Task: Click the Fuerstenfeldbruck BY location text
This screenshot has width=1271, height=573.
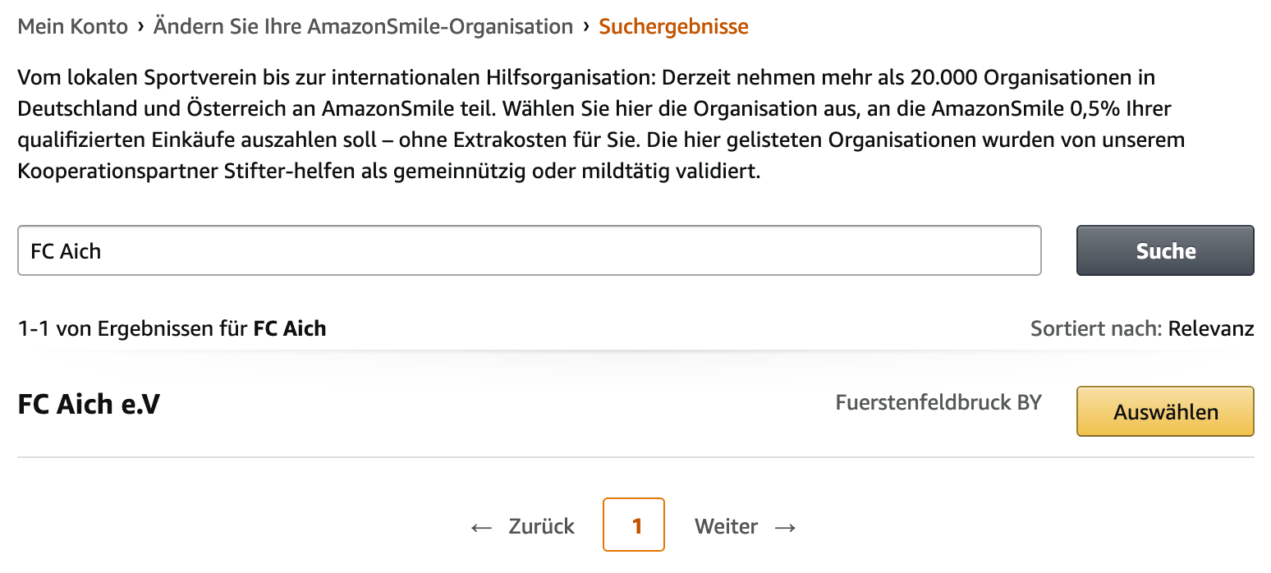Action: [938, 403]
